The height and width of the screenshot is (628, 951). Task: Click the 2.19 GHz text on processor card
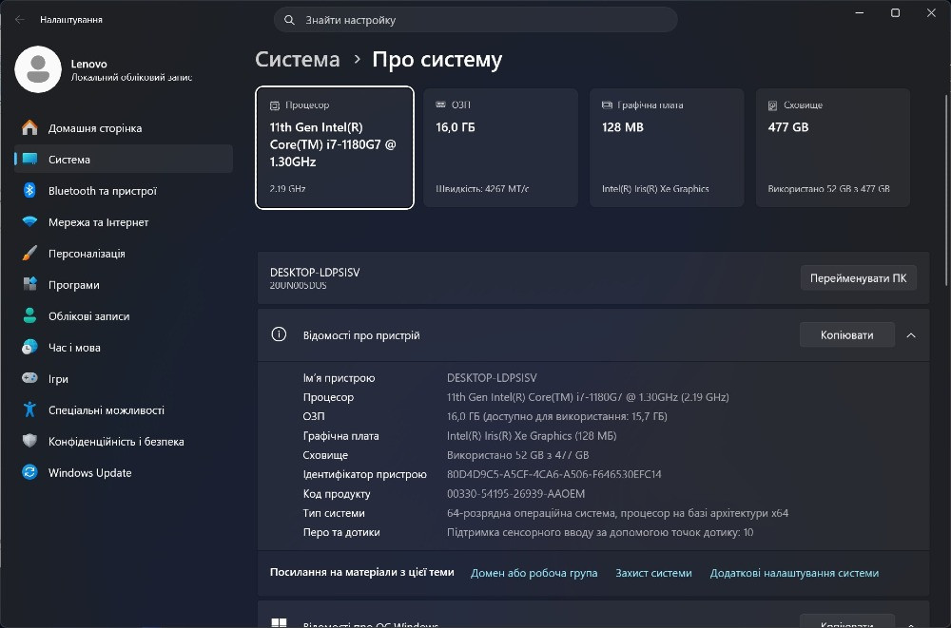(287, 188)
